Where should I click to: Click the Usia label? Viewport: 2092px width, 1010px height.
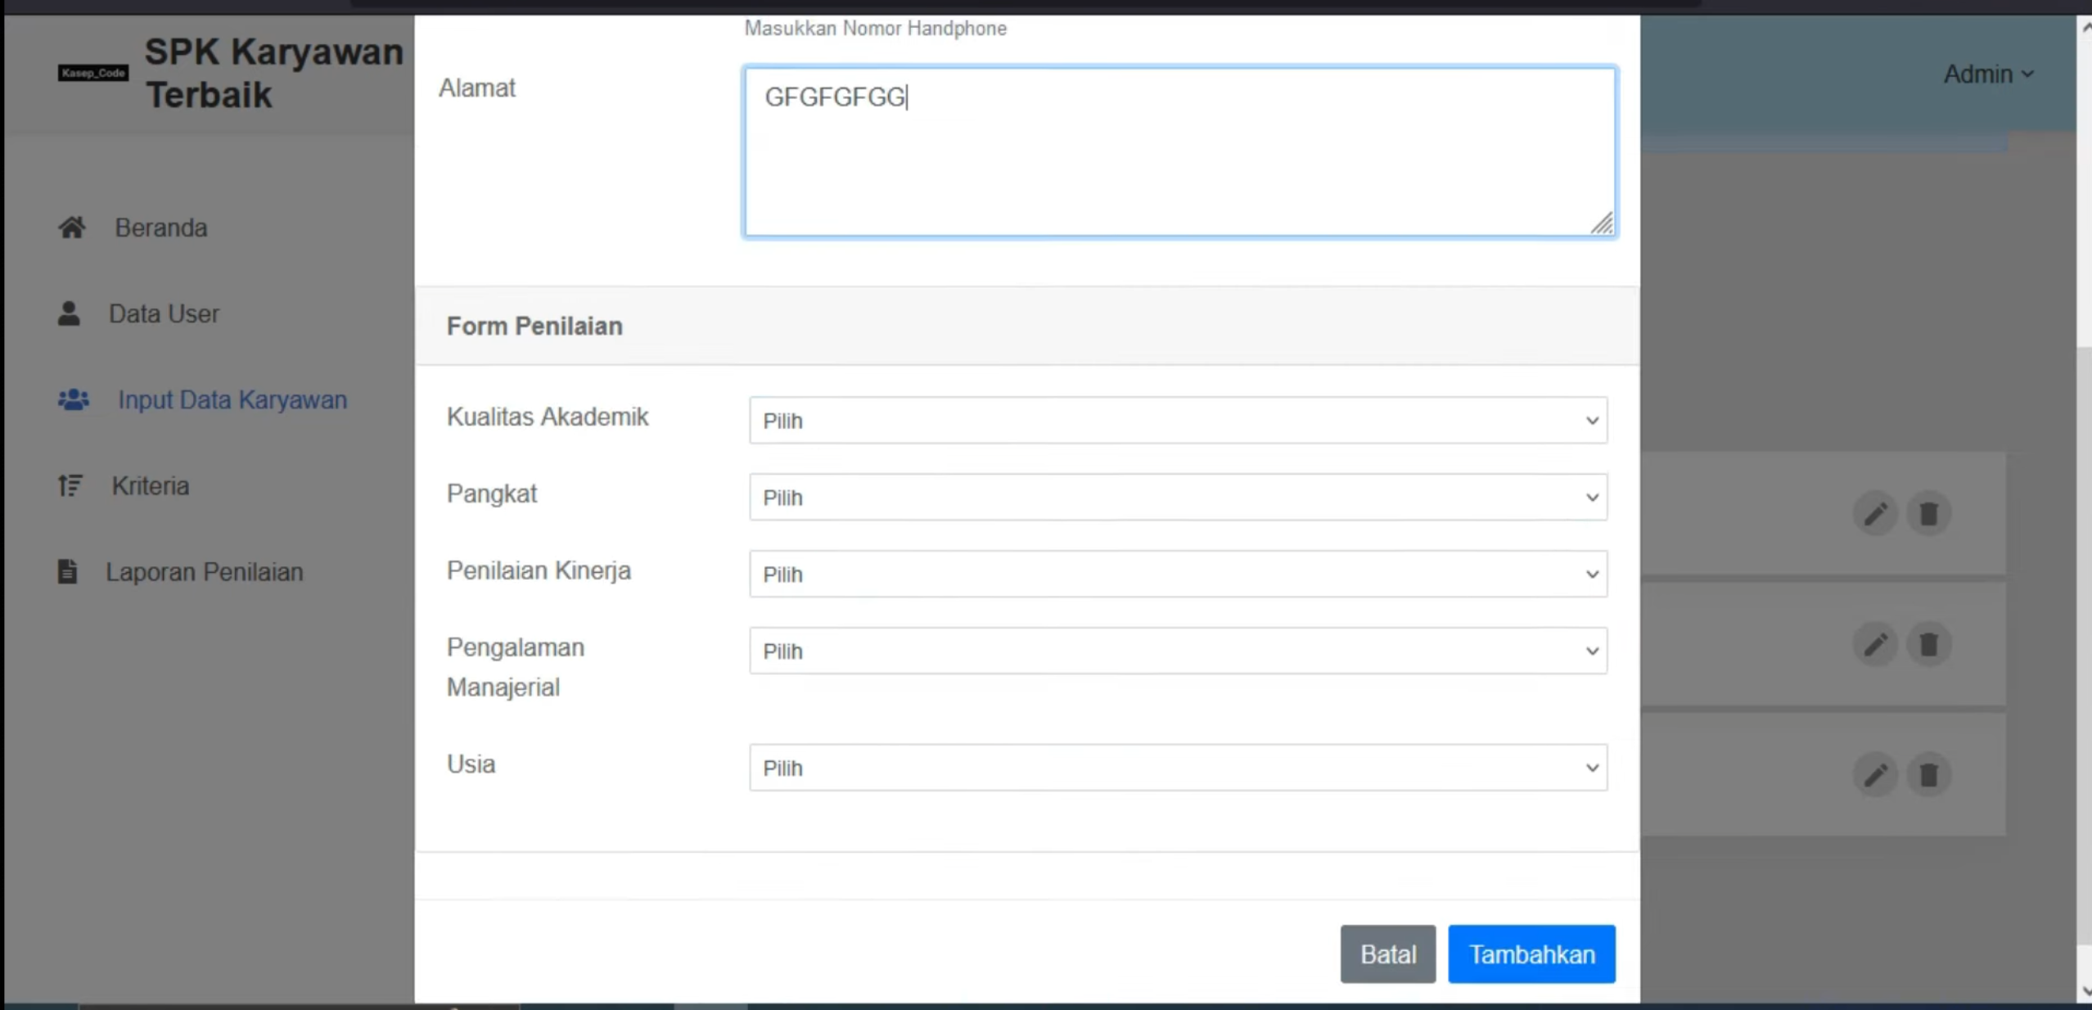pos(471,764)
